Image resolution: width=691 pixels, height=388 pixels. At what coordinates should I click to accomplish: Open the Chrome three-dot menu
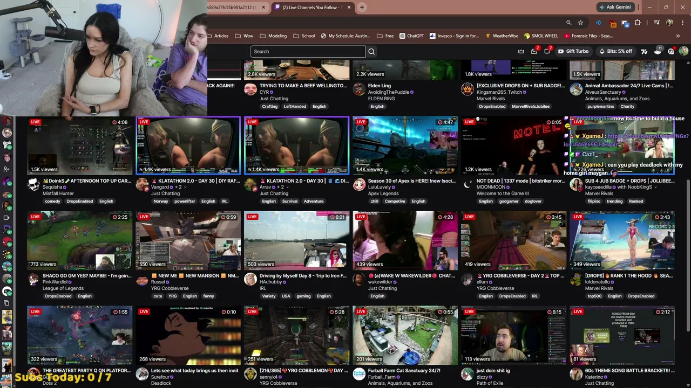[x=683, y=23]
